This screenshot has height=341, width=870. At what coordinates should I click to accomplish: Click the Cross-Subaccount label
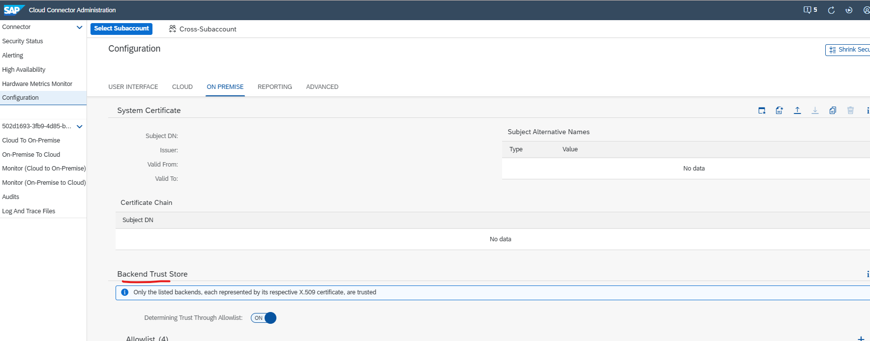[x=208, y=29]
